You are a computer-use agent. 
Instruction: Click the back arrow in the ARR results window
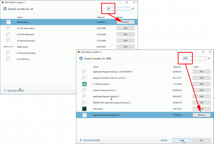(81, 58)
